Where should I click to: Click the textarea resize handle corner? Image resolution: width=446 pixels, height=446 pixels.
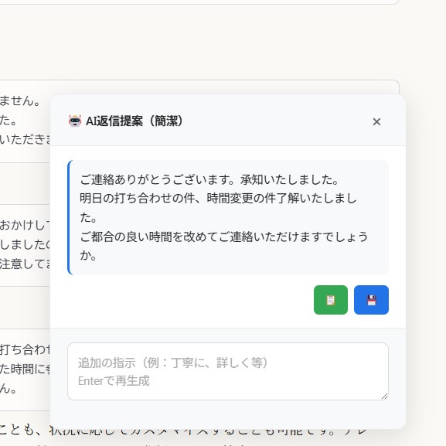(x=385, y=397)
